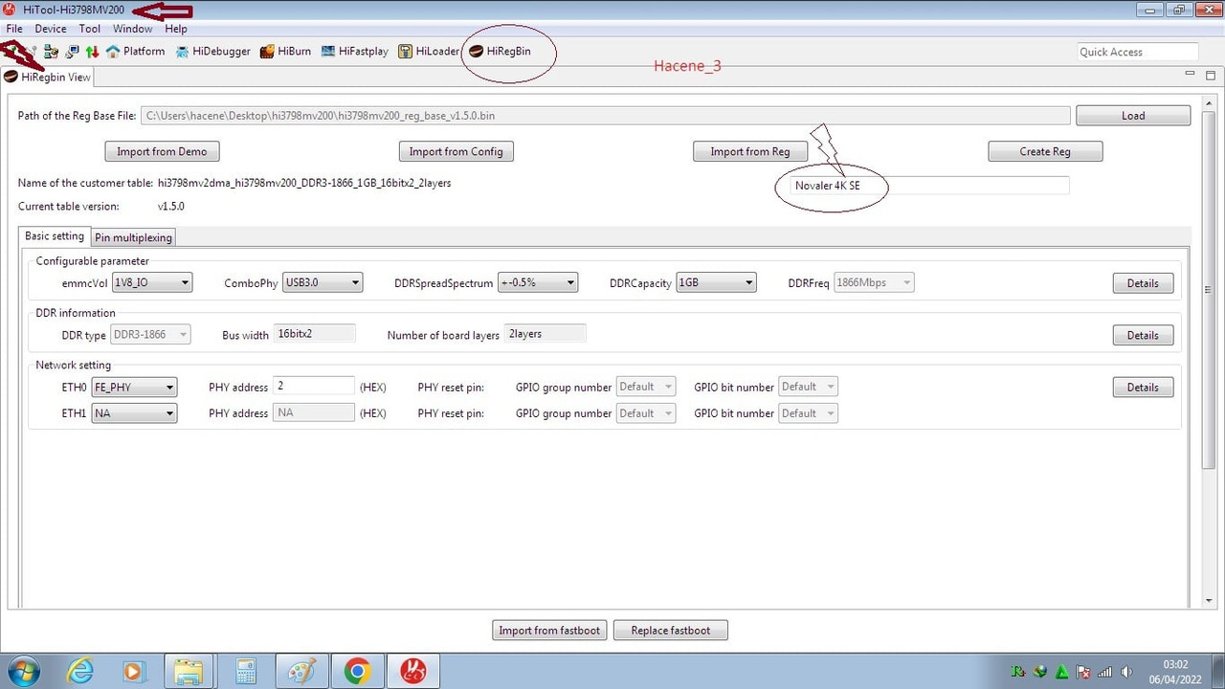Open the DDRCapacity 1GB dropdown
This screenshot has height=689, width=1225.
coord(716,282)
